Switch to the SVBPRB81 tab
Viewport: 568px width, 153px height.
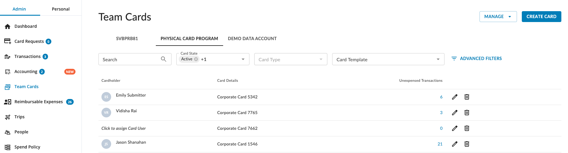(x=127, y=39)
